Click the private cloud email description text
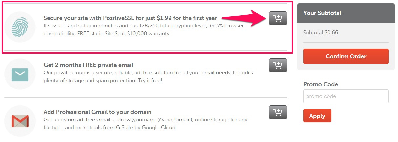398x142 pixels. 148,76
